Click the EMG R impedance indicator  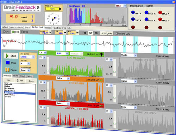[133, 19]
